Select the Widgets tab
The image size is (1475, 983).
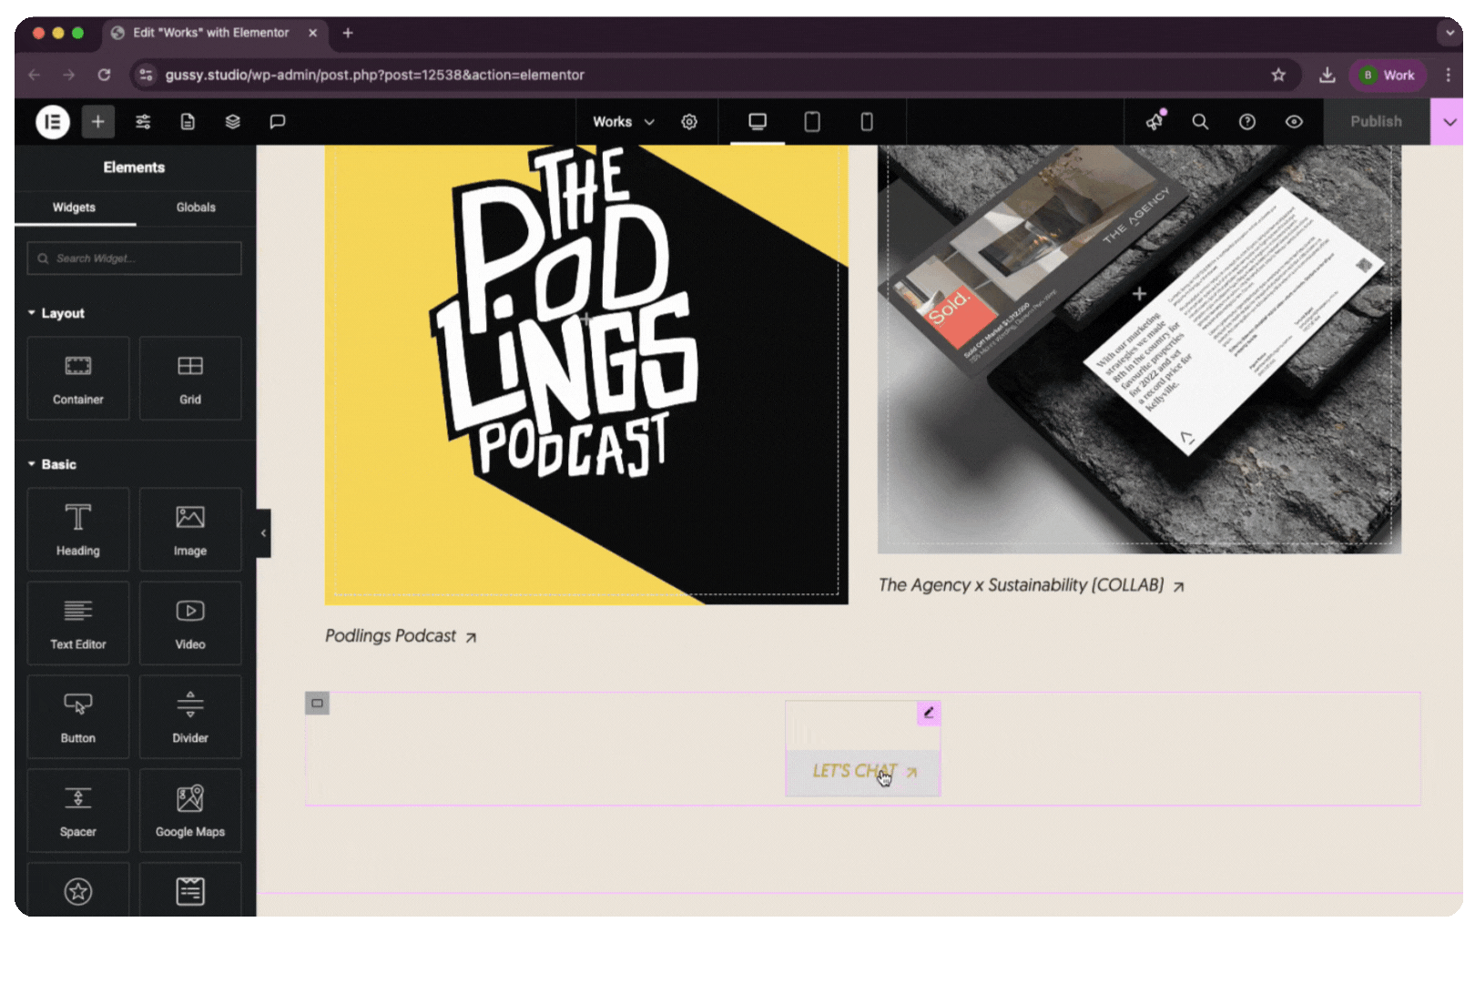pos(74,208)
